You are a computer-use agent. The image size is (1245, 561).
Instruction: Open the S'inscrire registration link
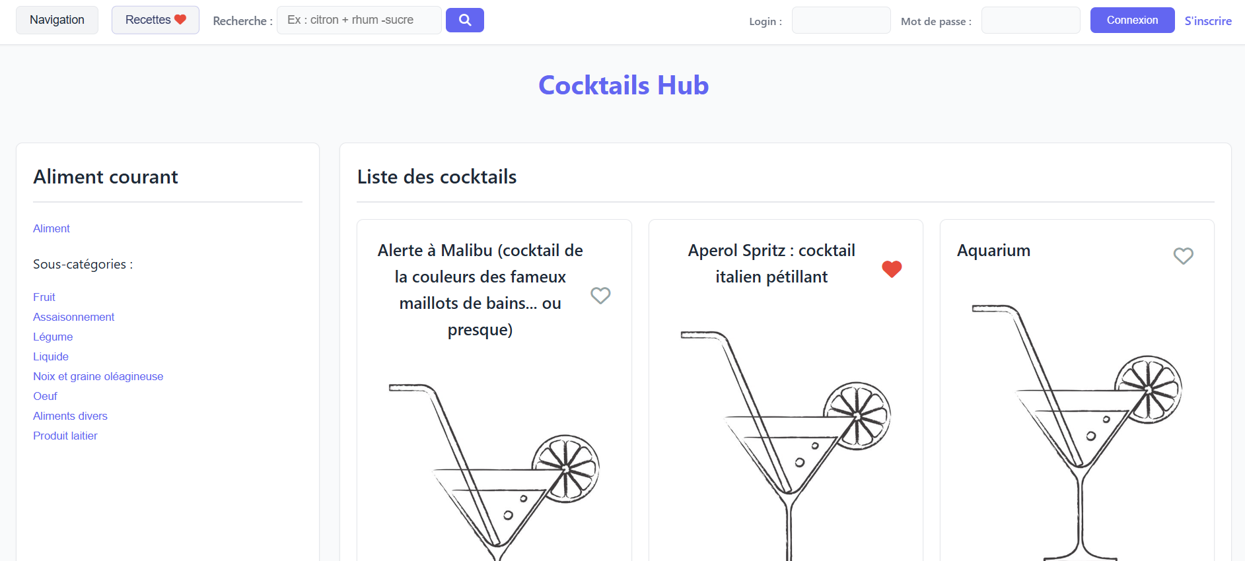[x=1208, y=20]
